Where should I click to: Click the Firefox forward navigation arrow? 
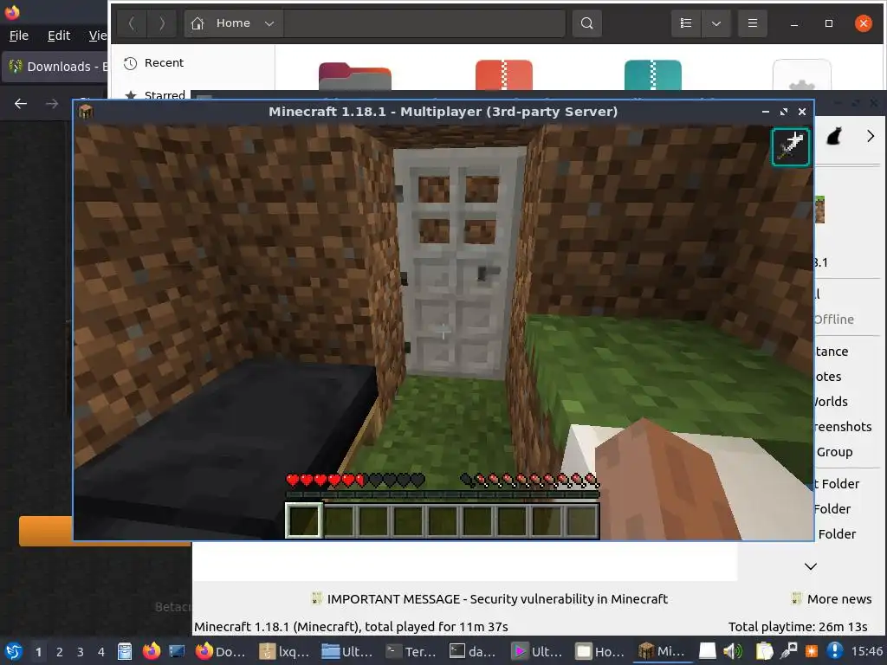(x=52, y=104)
